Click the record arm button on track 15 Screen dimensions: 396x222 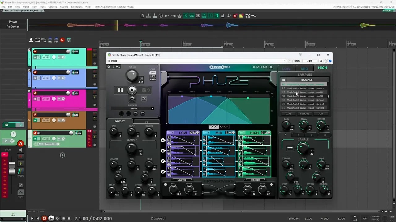click(35, 133)
